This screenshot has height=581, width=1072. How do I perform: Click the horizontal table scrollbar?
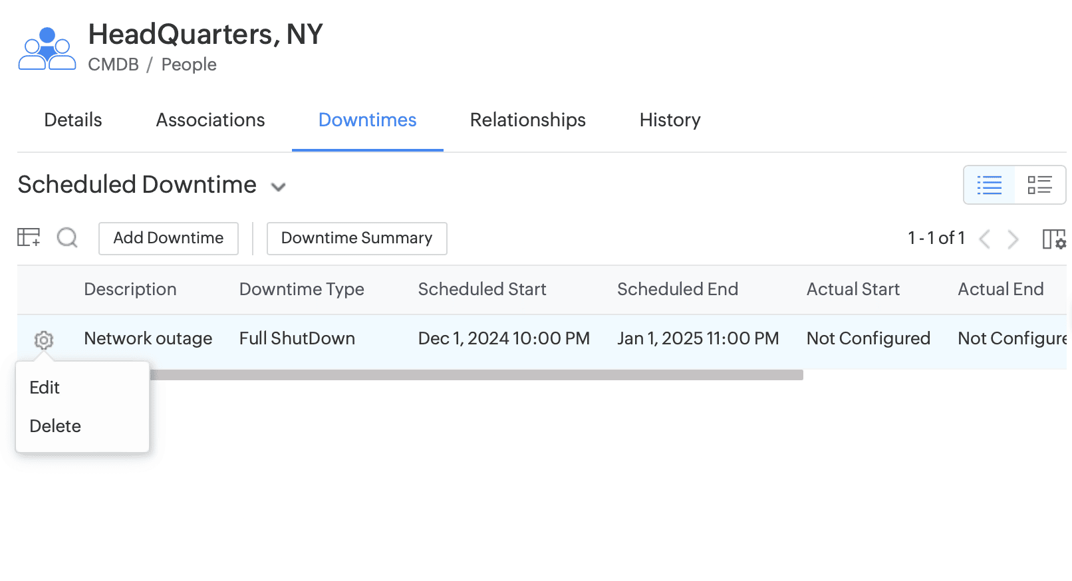coord(476,375)
